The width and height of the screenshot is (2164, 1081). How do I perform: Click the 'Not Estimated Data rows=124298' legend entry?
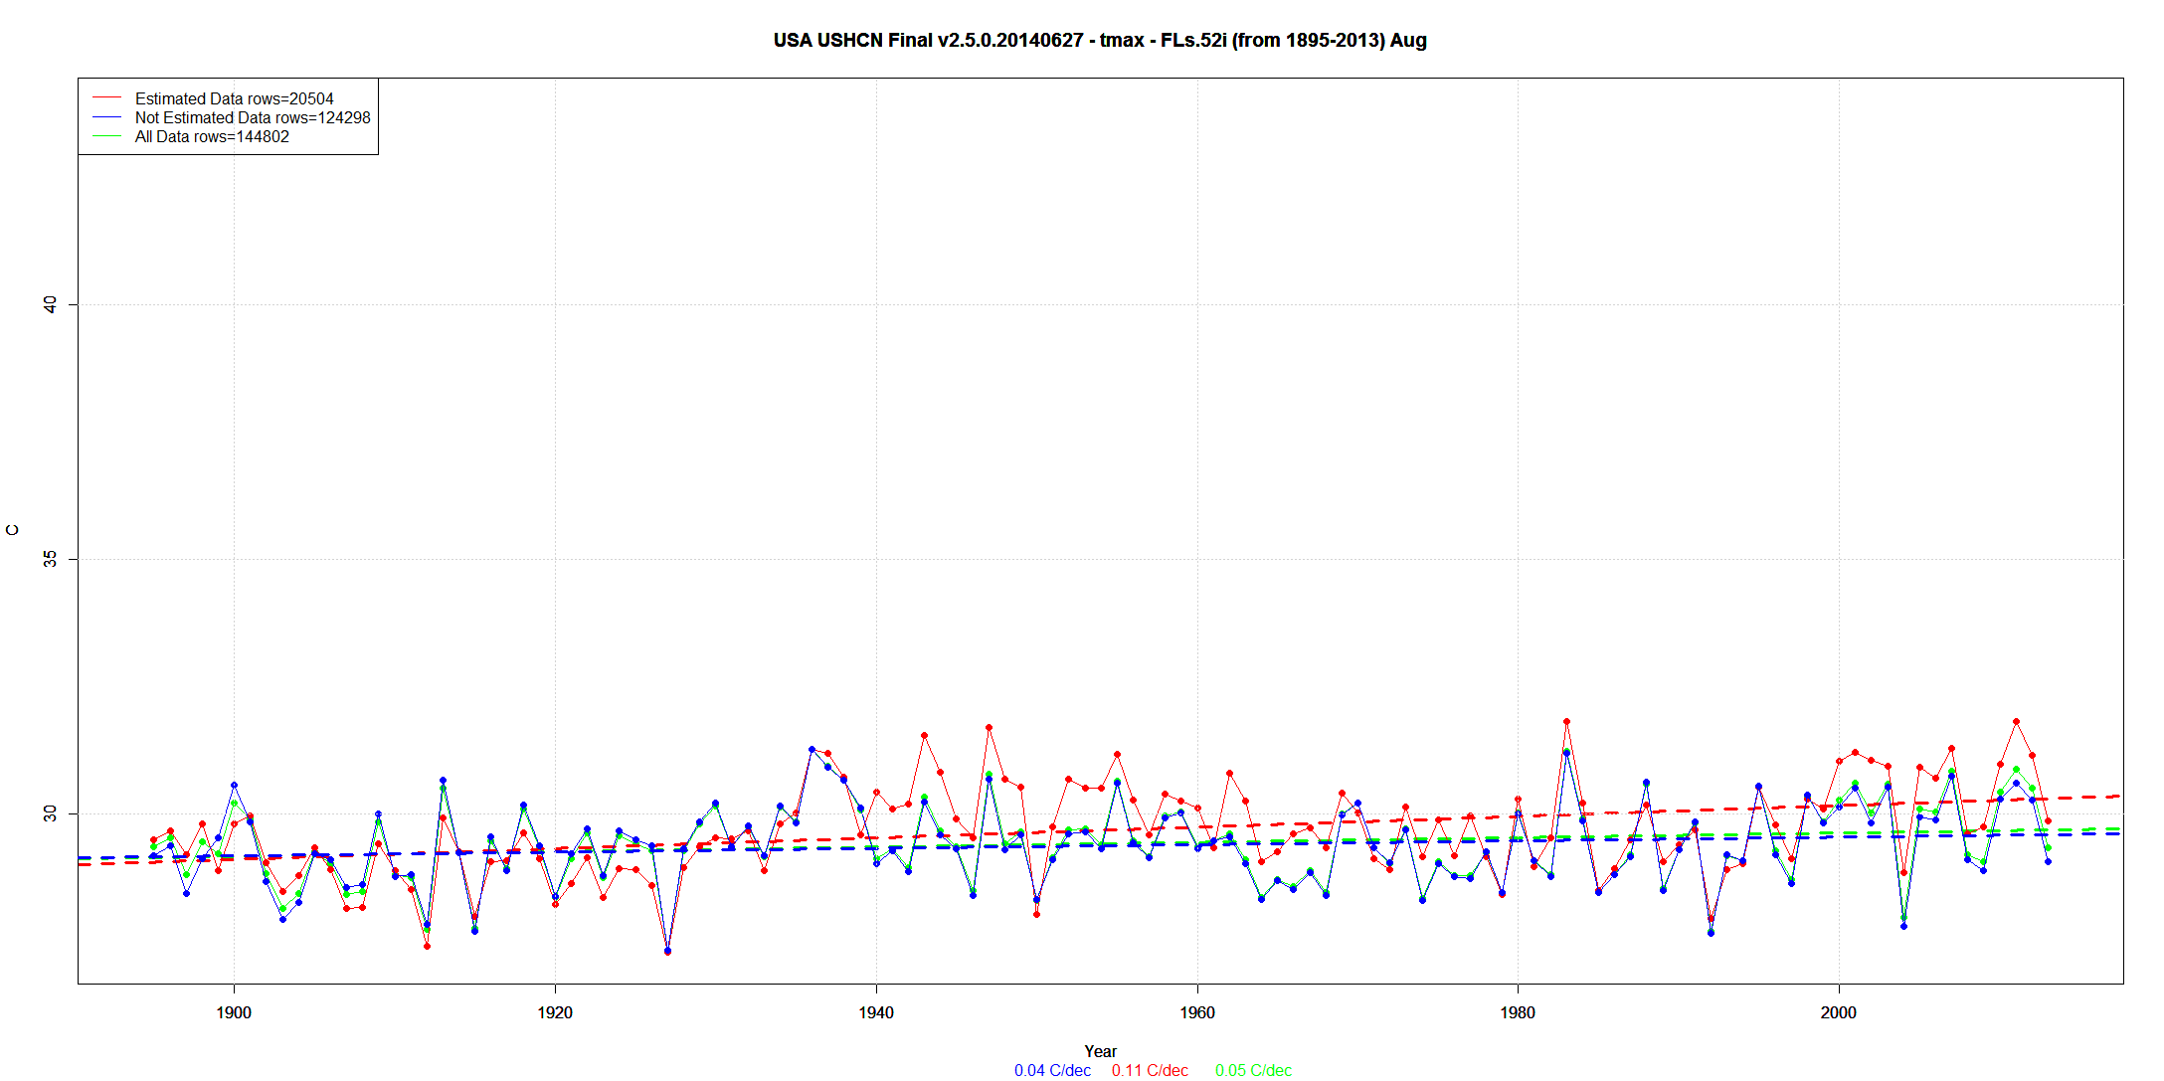click(253, 117)
